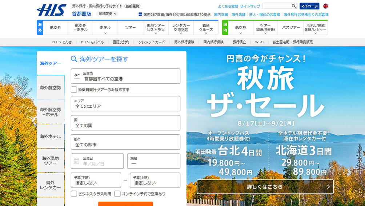The width and height of the screenshot is (365, 206).
Task: Open 旅行積立 link
Action: pos(239,42)
